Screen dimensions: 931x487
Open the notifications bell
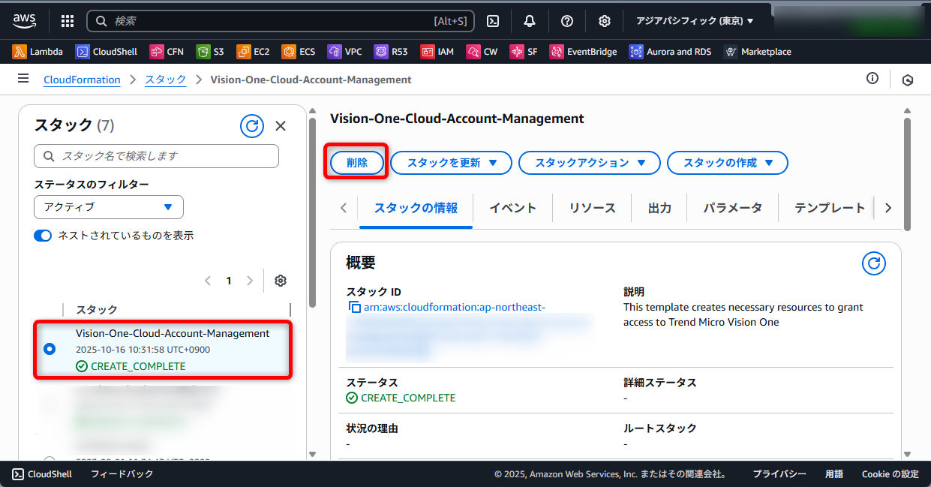(x=530, y=21)
